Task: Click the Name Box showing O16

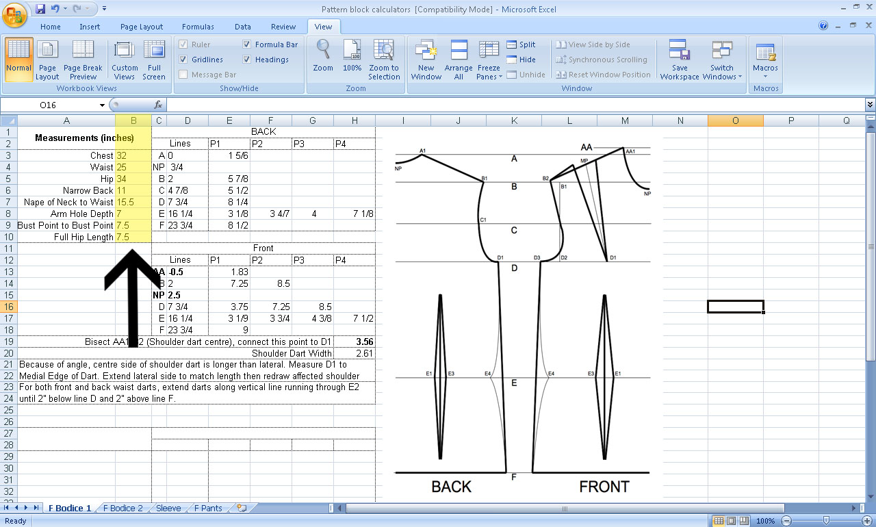Action: point(48,105)
